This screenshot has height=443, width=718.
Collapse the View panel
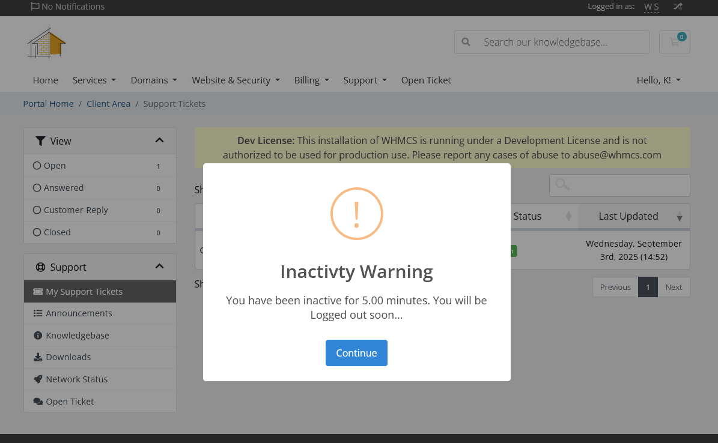pos(159,140)
